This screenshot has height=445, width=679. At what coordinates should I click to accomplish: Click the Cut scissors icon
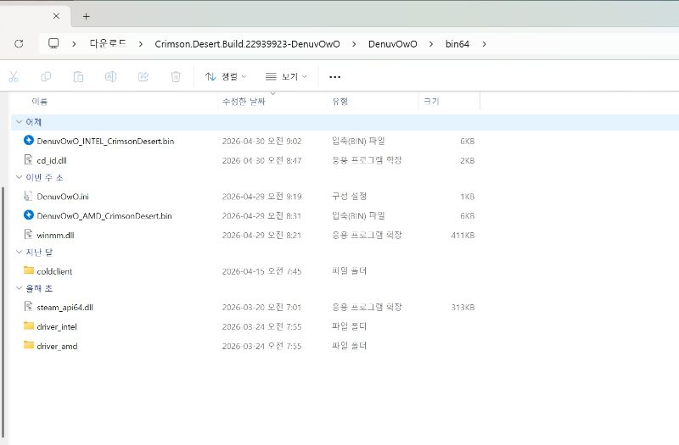14,77
